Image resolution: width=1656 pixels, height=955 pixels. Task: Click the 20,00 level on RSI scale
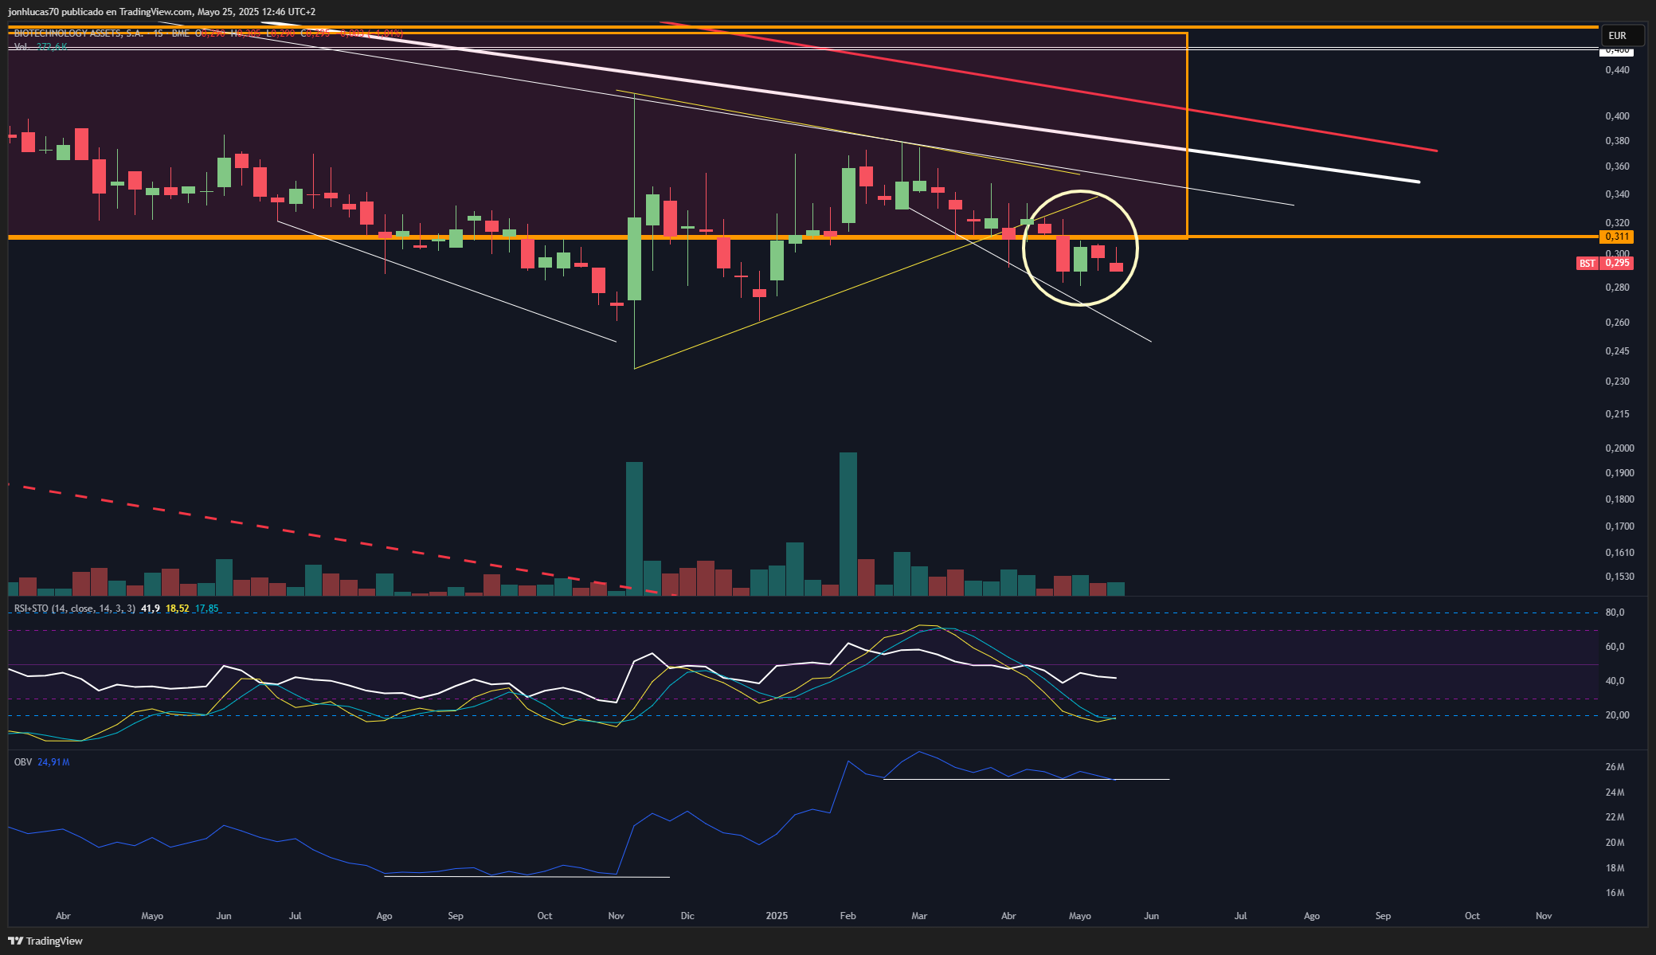(x=1617, y=715)
